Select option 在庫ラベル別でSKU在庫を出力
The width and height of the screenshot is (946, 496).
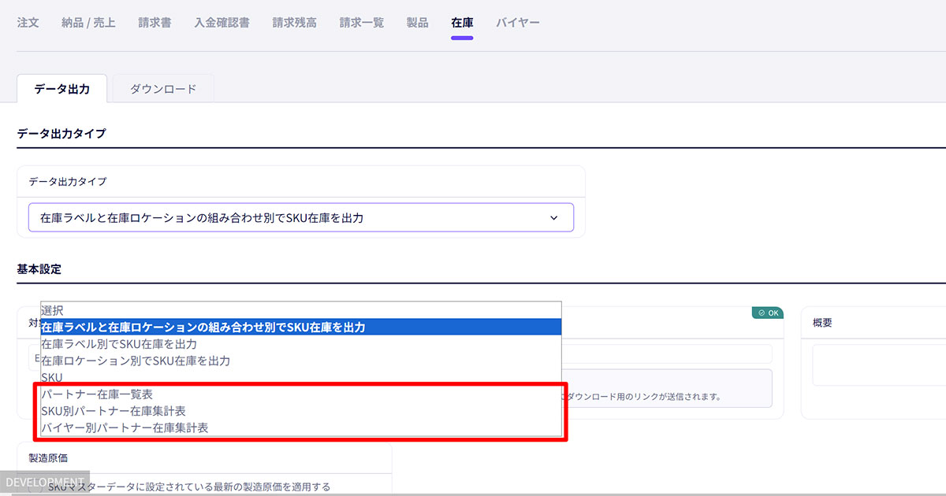[301, 344]
